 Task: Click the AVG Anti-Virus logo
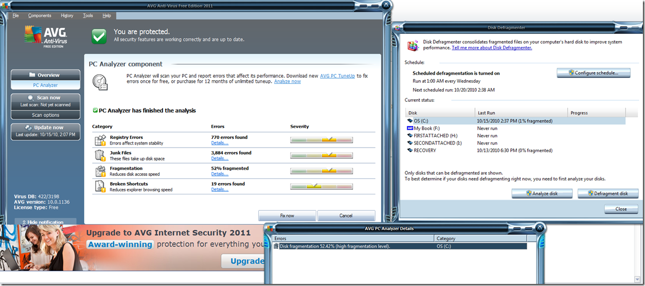click(x=46, y=37)
